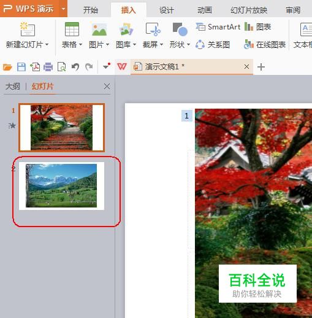
Task: Expand the 形状 dropdown arrow
Action: point(188,44)
